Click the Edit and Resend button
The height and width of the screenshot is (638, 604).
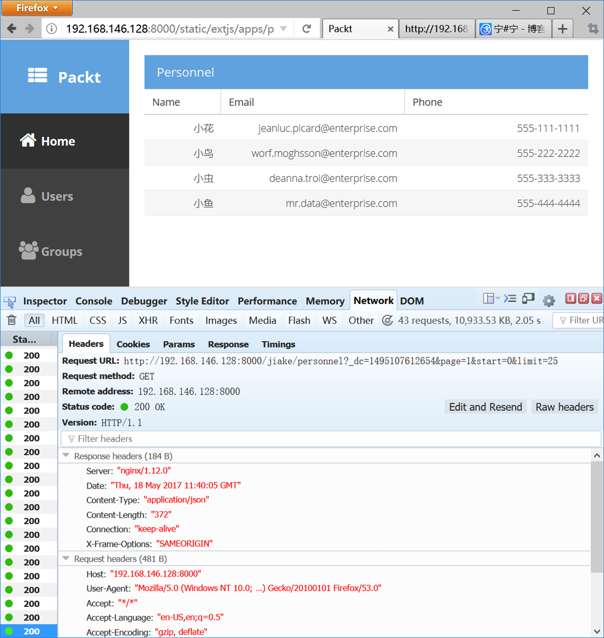tap(485, 407)
